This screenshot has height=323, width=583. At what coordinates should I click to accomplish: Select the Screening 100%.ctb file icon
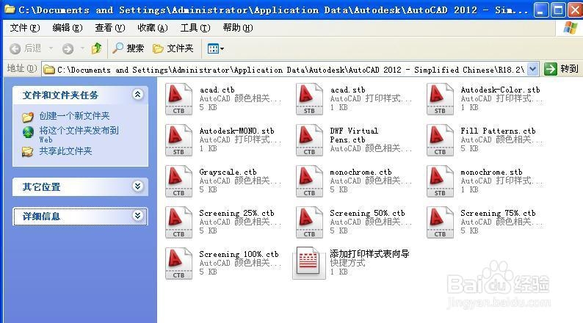(x=179, y=264)
